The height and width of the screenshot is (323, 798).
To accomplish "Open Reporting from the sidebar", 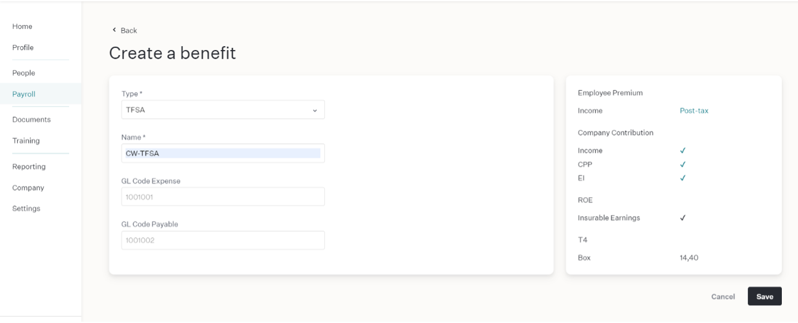I will pyautogui.click(x=29, y=167).
